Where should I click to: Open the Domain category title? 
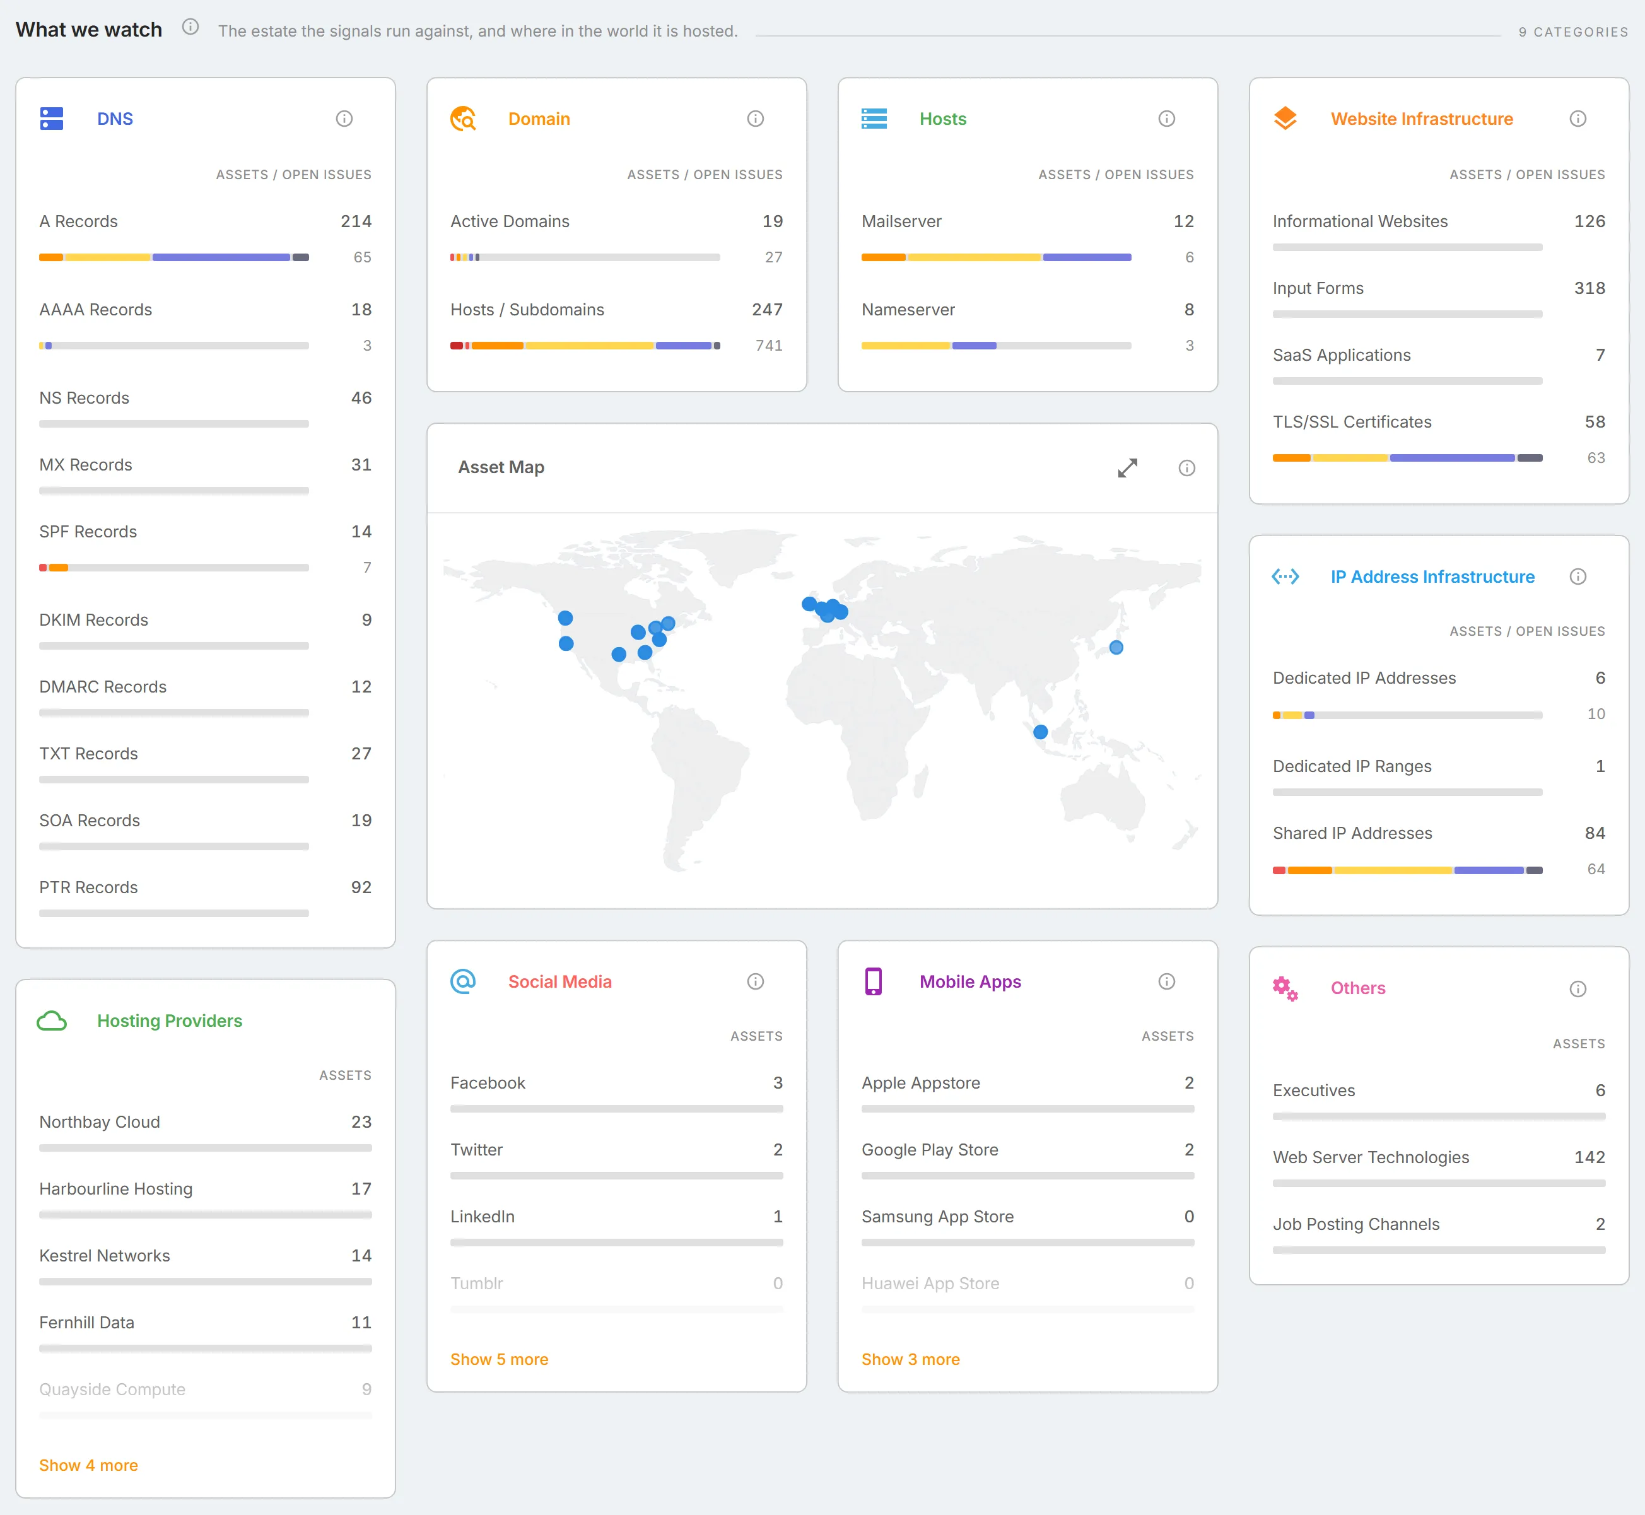539,119
